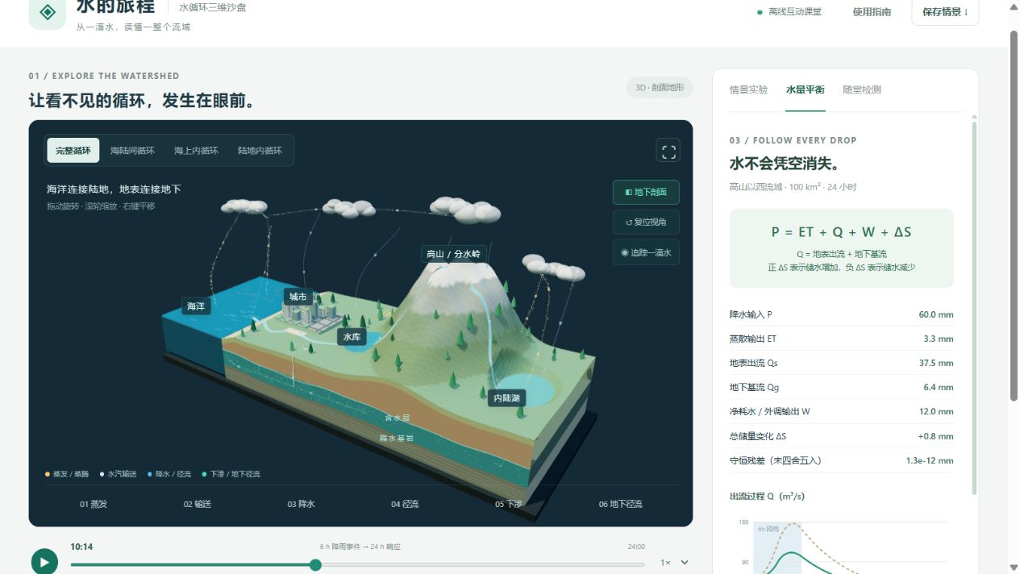
Task: Select the 水库 label in the scene
Action: point(352,337)
